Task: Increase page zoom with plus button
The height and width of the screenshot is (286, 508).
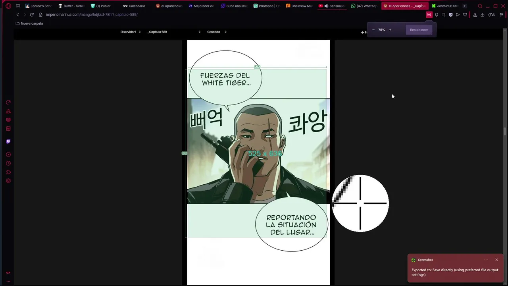Action: [x=390, y=30]
